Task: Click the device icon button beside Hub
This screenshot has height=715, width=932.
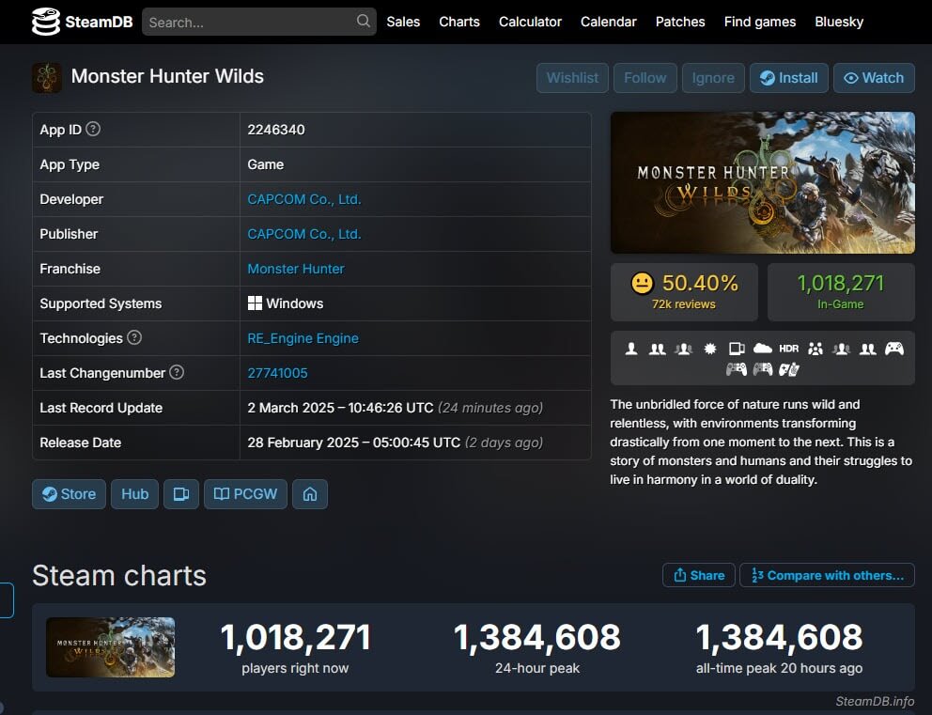Action: point(181,494)
